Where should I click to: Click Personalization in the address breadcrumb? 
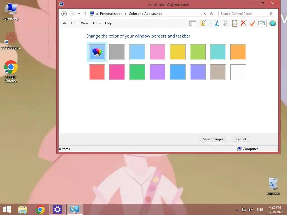pos(111,14)
